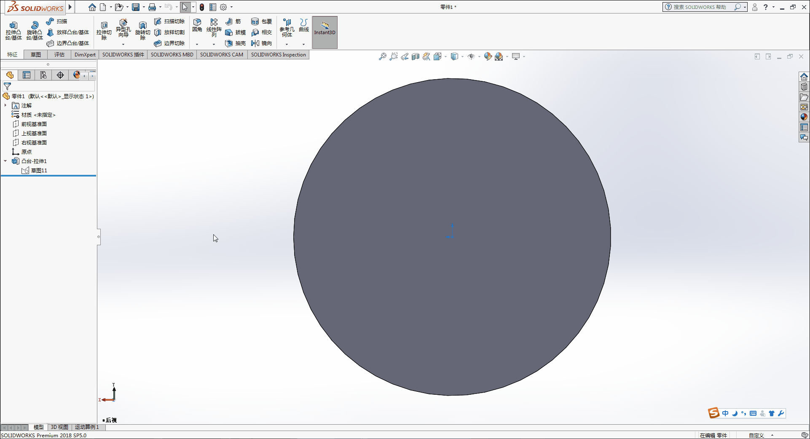Choose the Rib tool (筋)
810x439 pixels.
(233, 21)
